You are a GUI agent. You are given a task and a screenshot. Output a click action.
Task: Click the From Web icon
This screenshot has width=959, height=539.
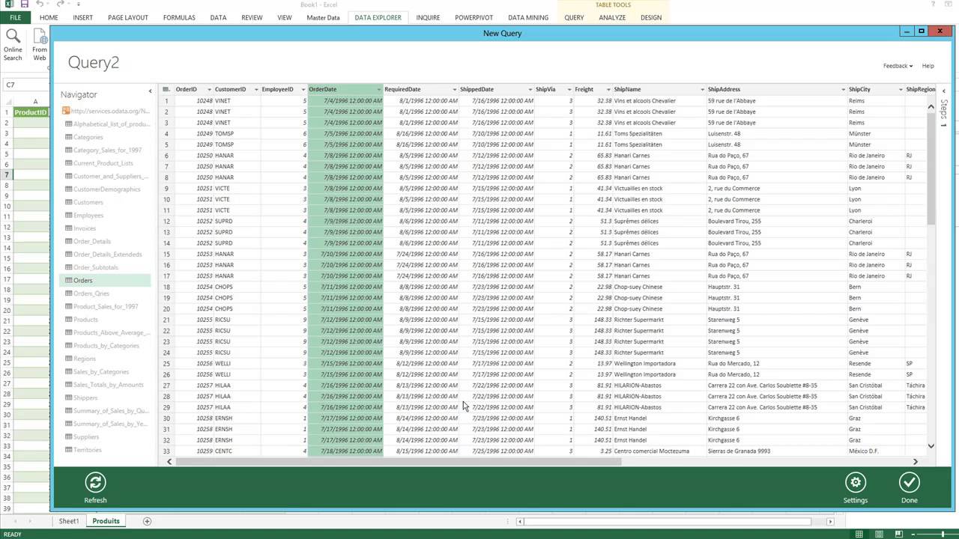40,36
